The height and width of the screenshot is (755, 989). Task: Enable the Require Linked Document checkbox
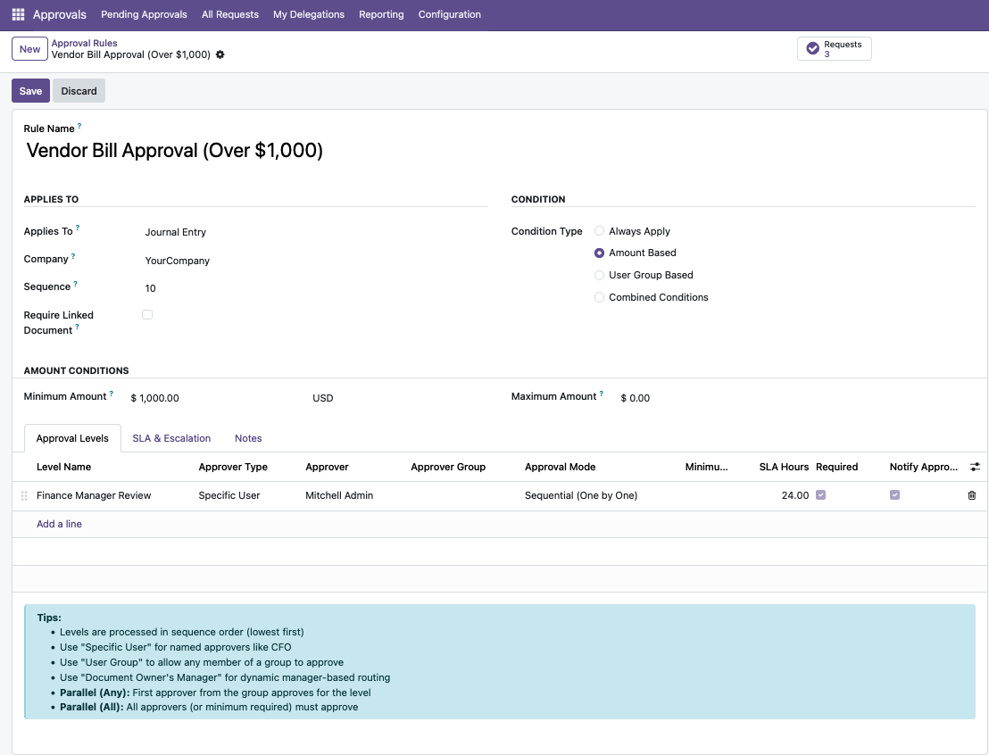click(147, 314)
